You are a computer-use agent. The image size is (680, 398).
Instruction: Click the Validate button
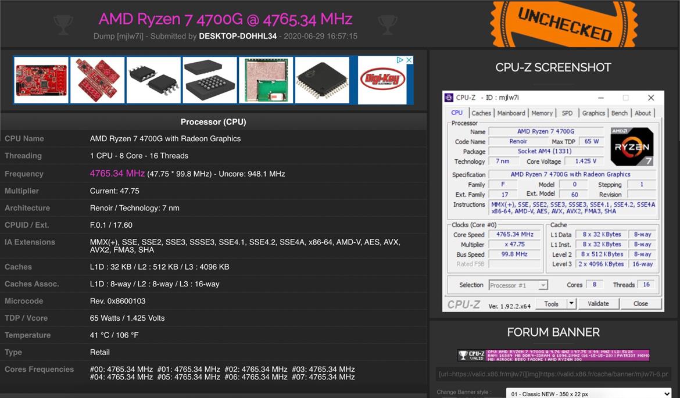click(x=598, y=303)
